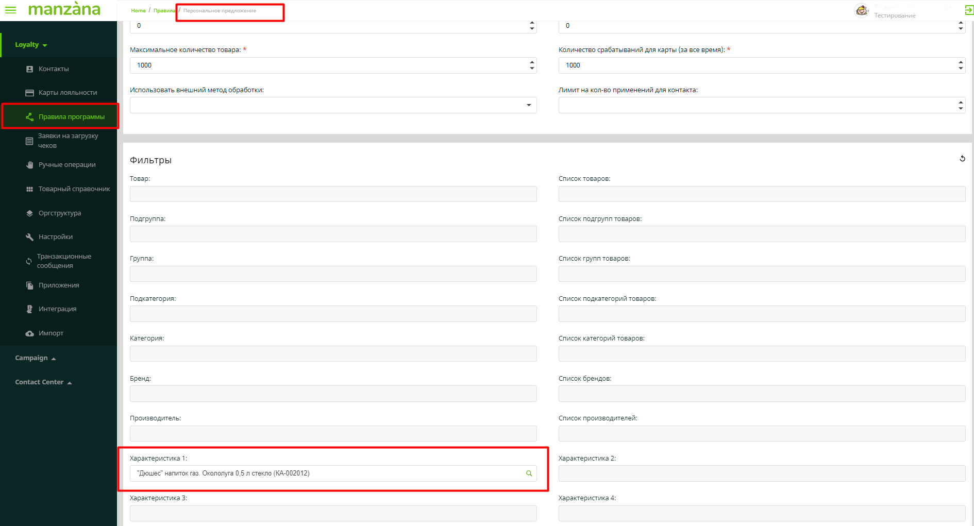The image size is (974, 526).
Task: Click the logout icon at top right
Action: 969,10
